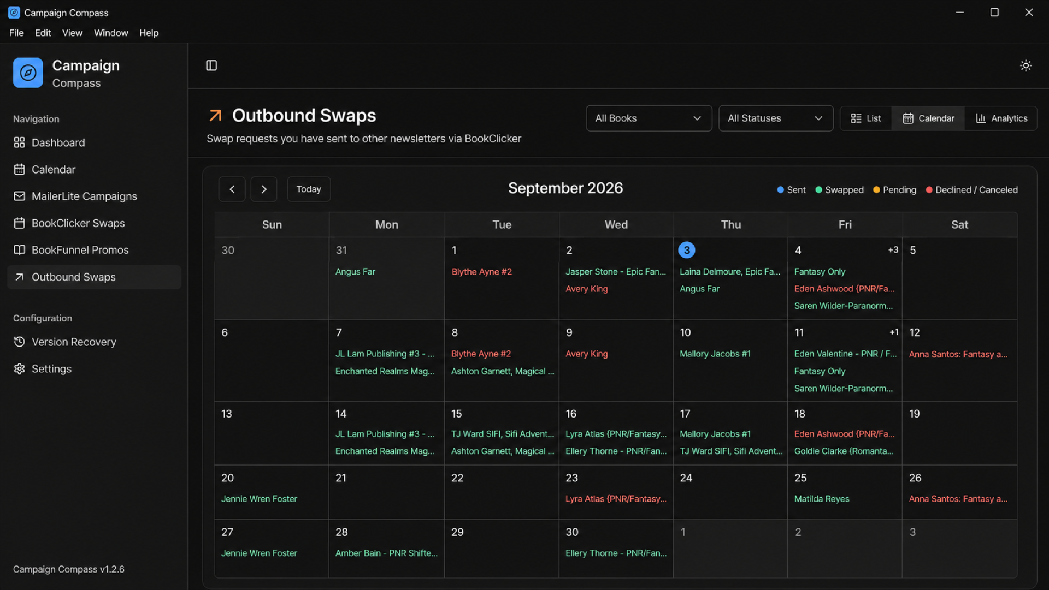Open Dashboard from the sidebar
Screen dimensions: 1049x590
point(94,142)
